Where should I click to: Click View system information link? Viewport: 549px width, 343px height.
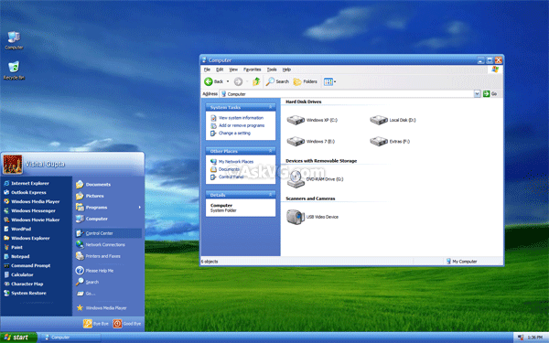click(241, 118)
